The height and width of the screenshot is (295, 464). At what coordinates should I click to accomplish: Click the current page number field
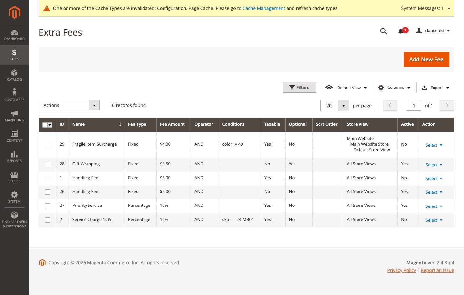click(414, 105)
